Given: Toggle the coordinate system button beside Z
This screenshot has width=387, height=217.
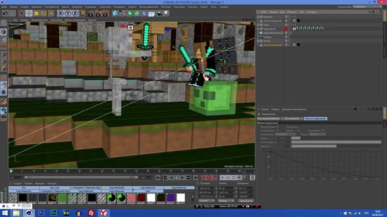Looking at the screenshot, I should [83, 13].
